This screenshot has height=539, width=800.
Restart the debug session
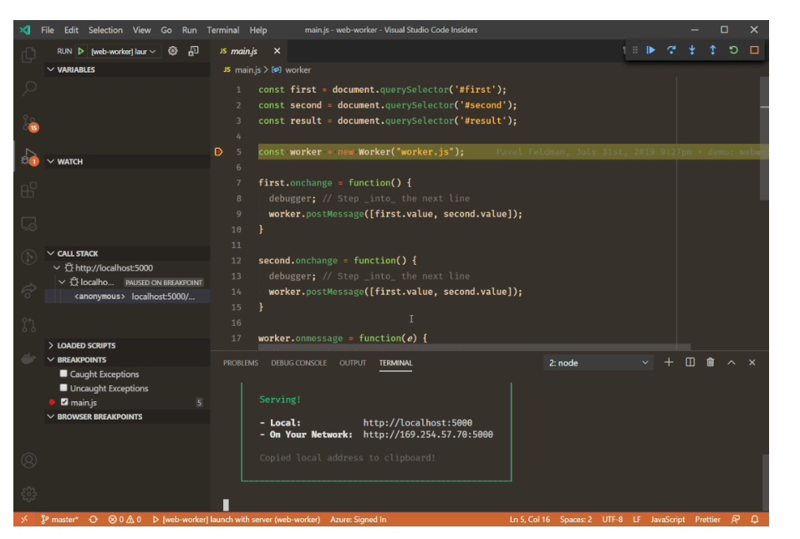point(734,50)
